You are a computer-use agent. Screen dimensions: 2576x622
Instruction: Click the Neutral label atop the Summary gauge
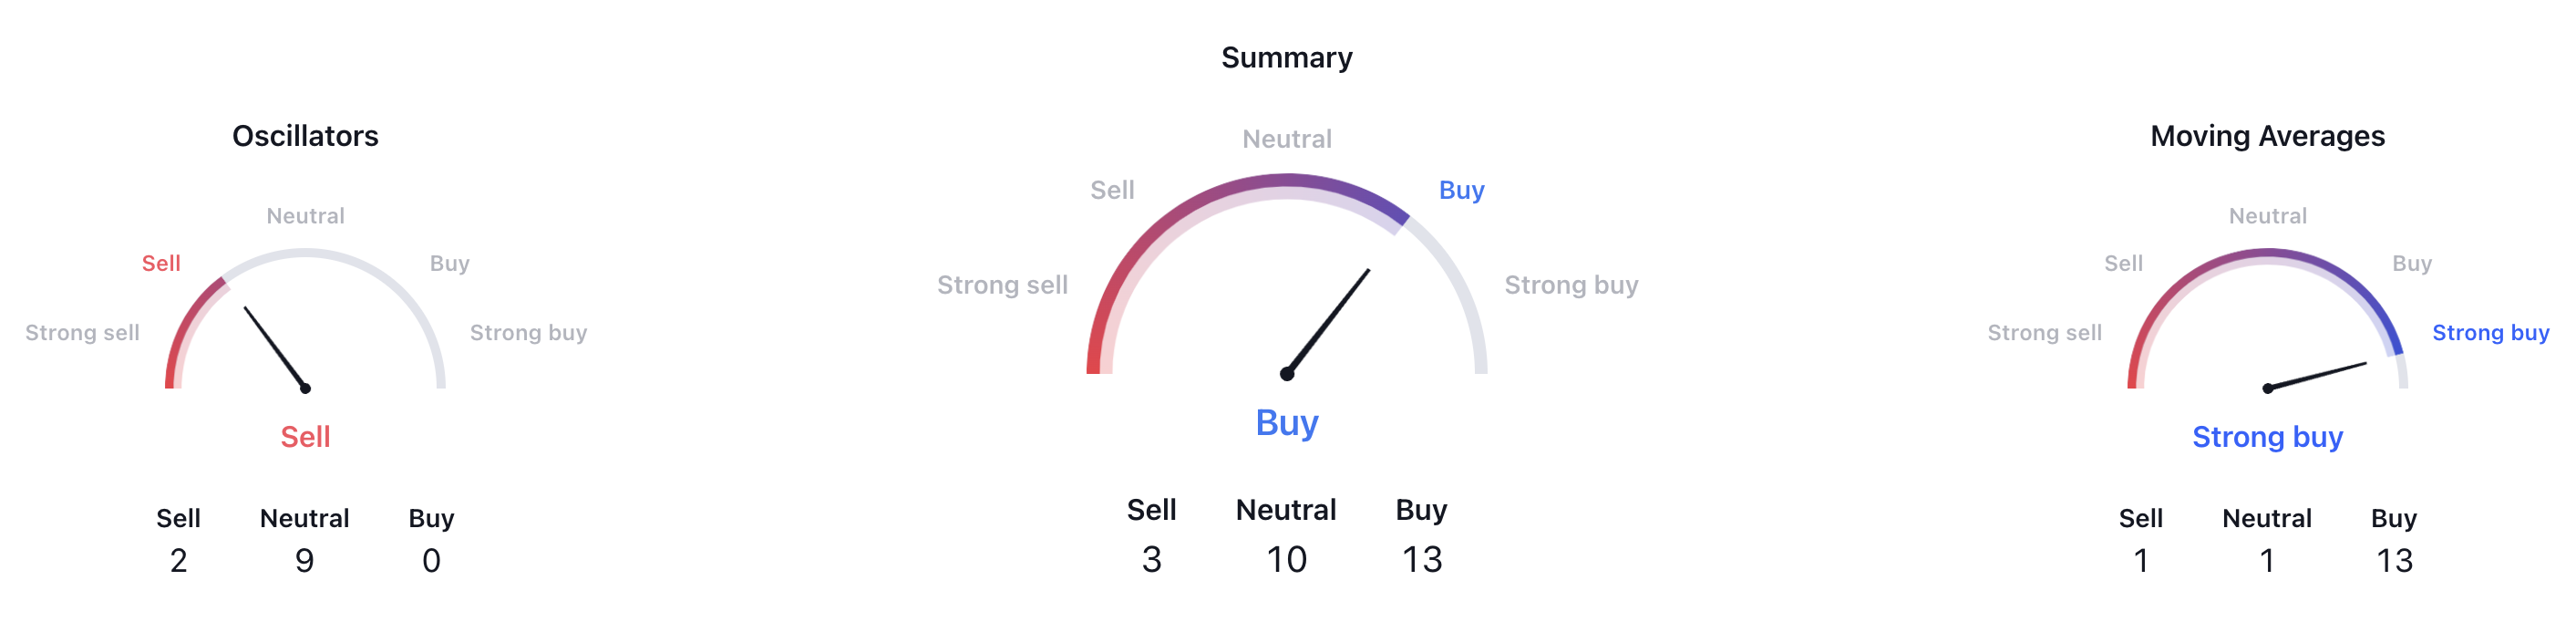(x=1286, y=139)
